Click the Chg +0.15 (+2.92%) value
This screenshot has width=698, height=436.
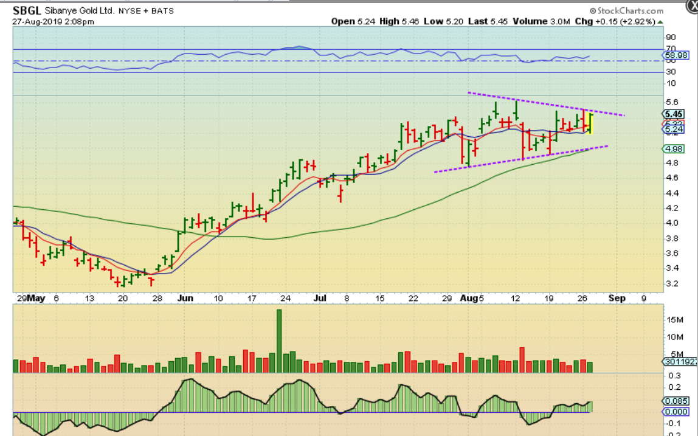pos(615,21)
